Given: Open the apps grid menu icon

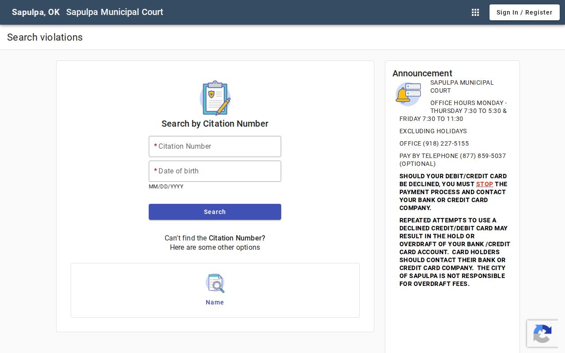Looking at the screenshot, I should pyautogui.click(x=475, y=12).
